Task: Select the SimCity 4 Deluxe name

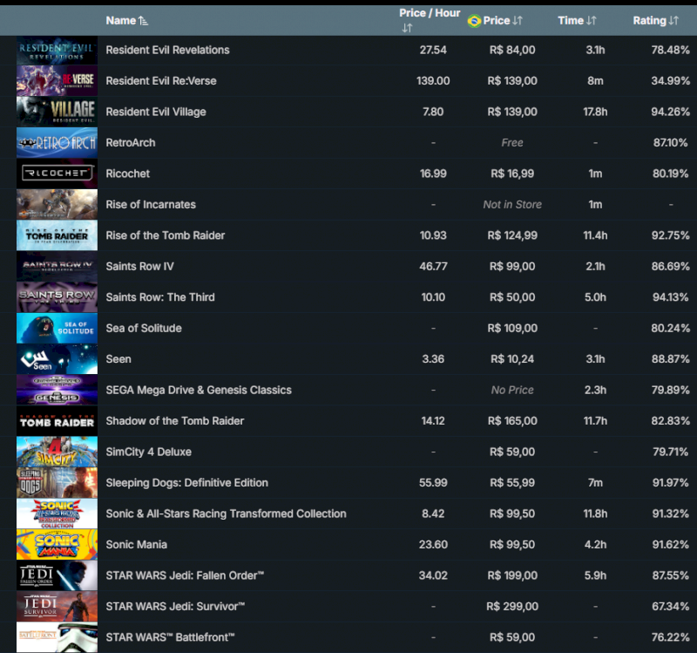Action: tap(148, 452)
